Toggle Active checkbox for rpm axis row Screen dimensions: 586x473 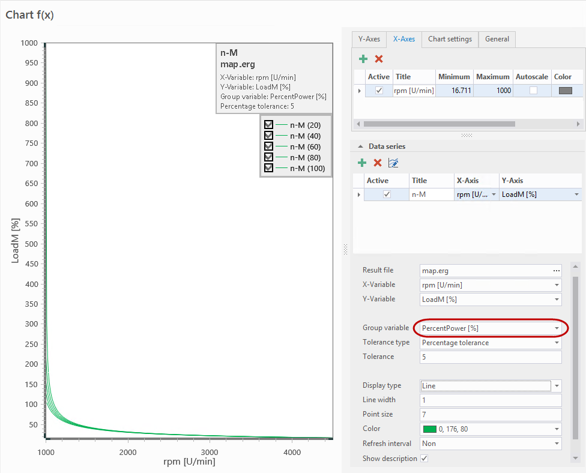pos(379,91)
